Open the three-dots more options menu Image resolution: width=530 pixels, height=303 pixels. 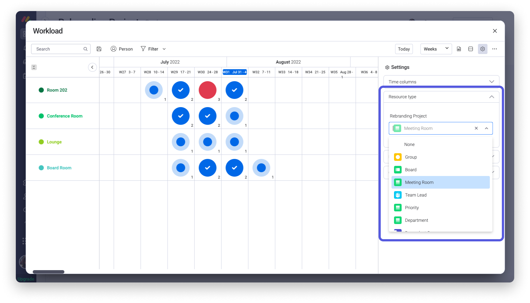495,49
